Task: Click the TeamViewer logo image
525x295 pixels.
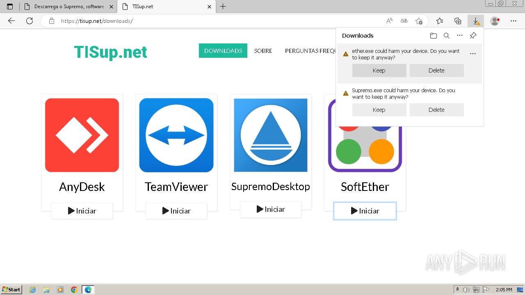Action: click(176, 135)
